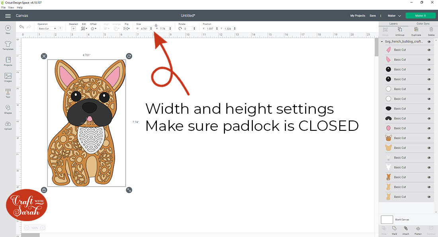Collapse the Svg_french_bulldog_craft group
The height and width of the screenshot is (237, 438).
(x=382, y=41)
